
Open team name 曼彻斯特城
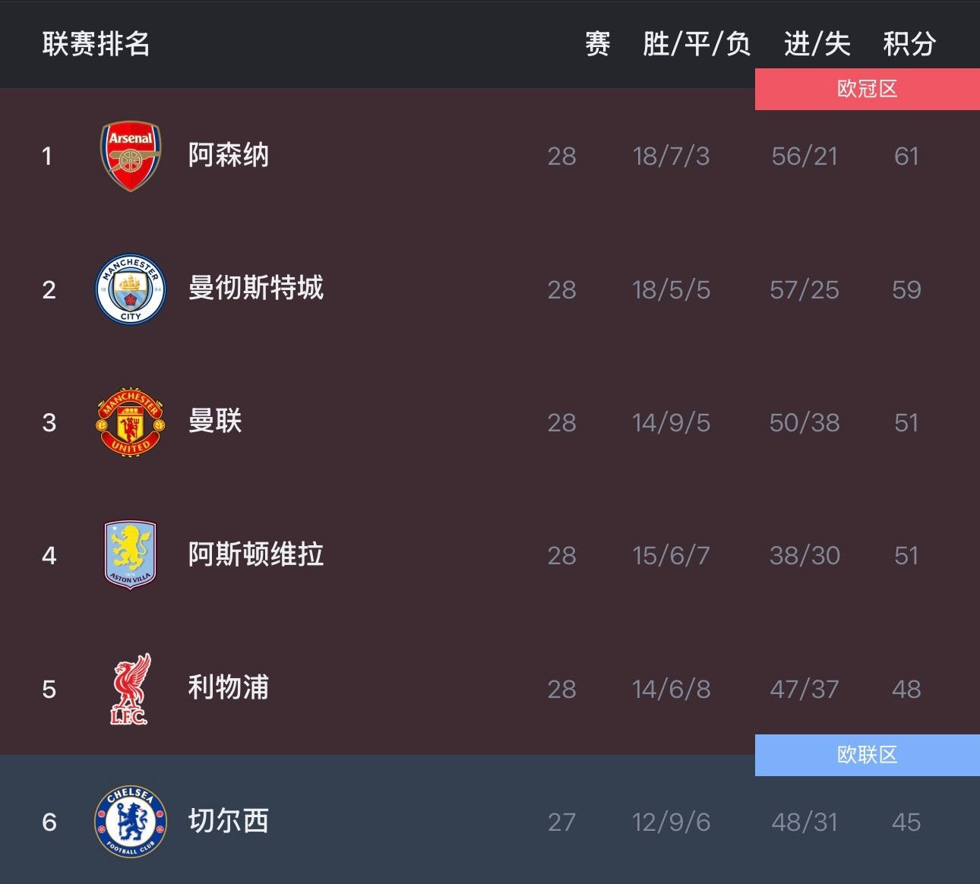(x=256, y=289)
